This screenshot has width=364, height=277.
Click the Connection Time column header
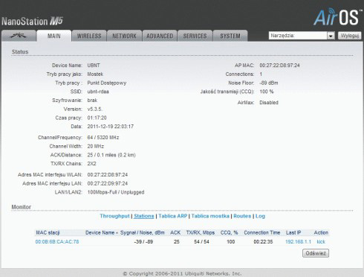coord(262,232)
